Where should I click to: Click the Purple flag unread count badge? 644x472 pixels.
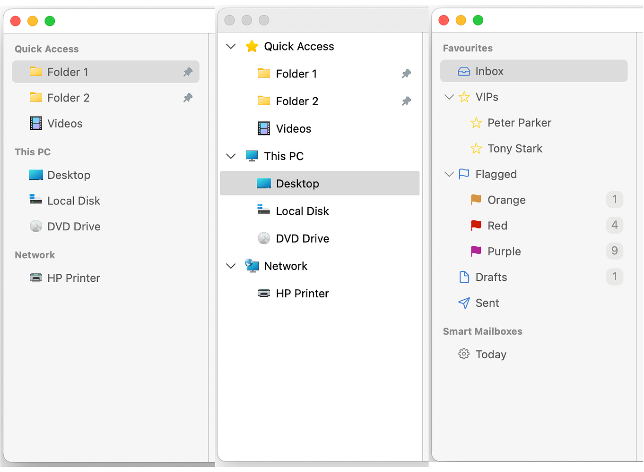click(x=615, y=251)
